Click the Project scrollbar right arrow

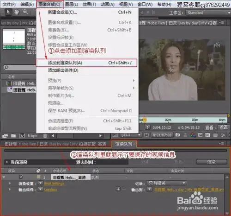click(x=100, y=136)
